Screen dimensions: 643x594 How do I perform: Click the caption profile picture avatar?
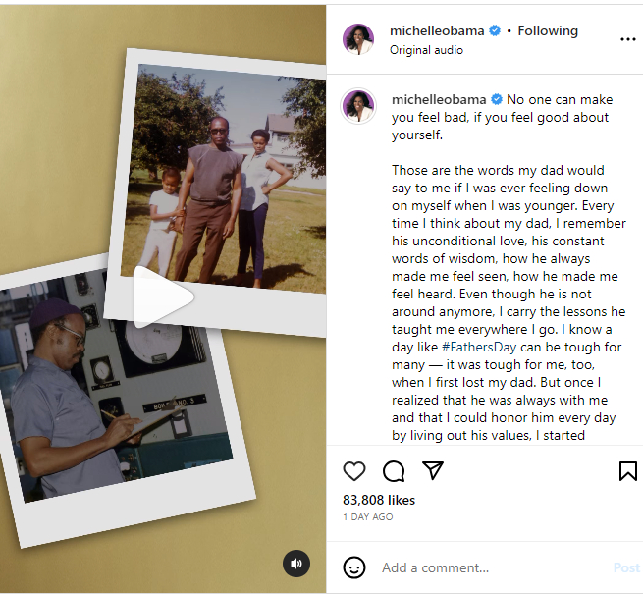[358, 106]
